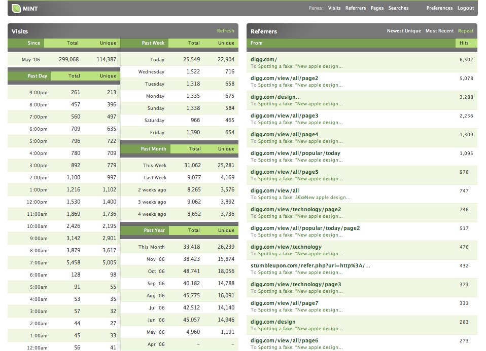486x351 pixels.
Task: Refresh the Visits pane
Action: coord(225,30)
